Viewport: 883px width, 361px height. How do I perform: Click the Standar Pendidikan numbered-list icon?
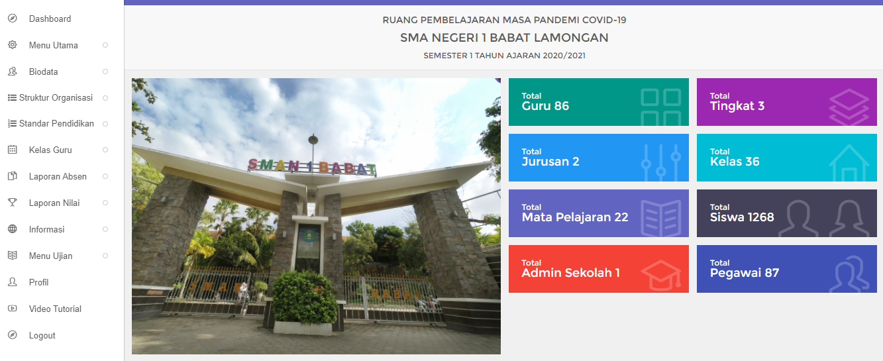tap(12, 124)
